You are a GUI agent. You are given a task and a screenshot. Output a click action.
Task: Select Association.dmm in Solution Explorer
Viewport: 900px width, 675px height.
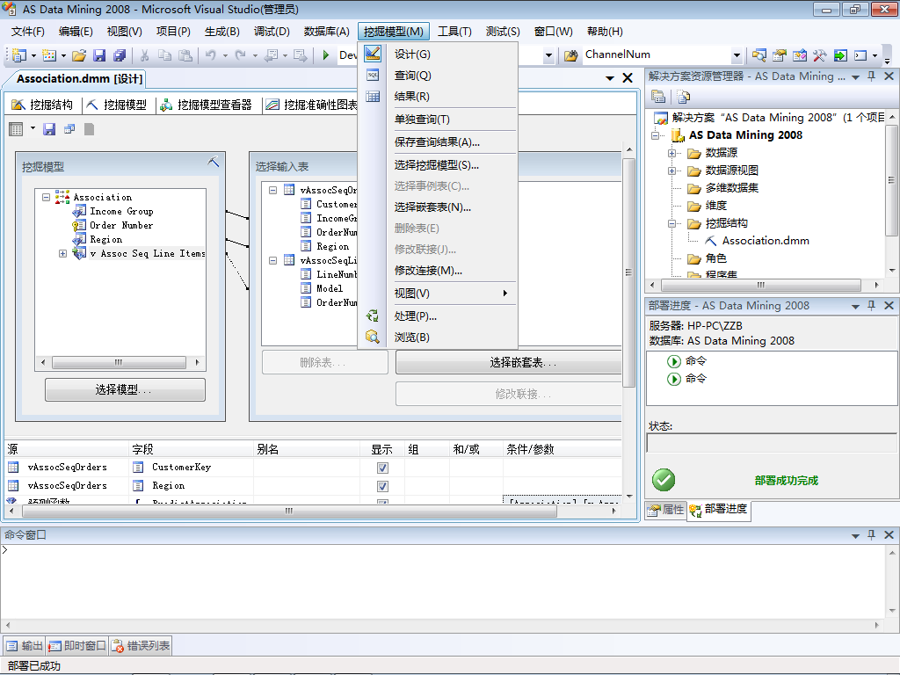coord(766,241)
